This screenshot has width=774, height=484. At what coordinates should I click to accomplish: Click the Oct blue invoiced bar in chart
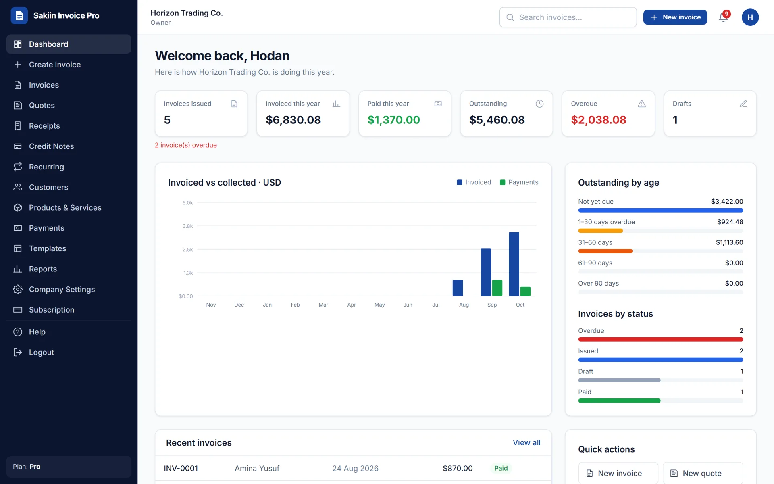point(514,264)
